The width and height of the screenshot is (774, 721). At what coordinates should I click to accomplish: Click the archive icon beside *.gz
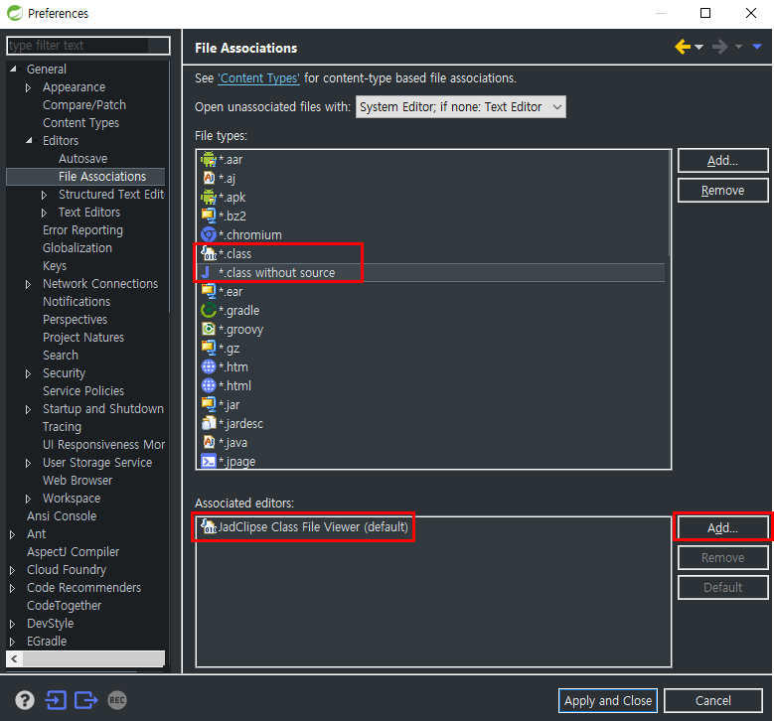(x=209, y=348)
